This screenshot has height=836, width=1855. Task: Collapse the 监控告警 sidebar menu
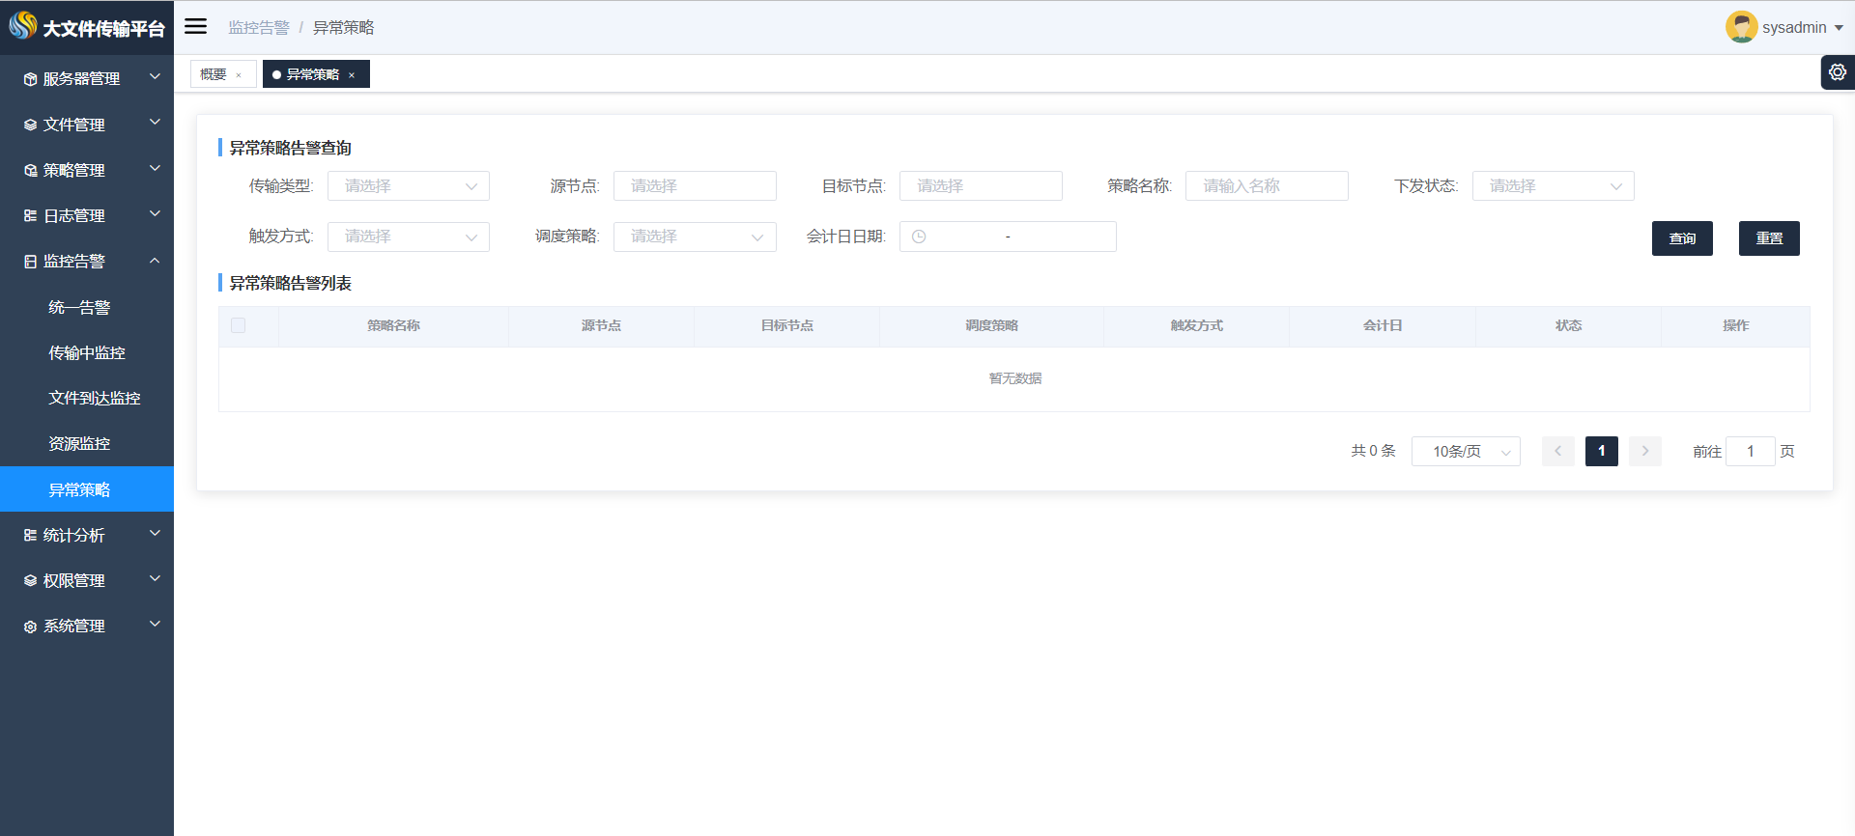87,261
